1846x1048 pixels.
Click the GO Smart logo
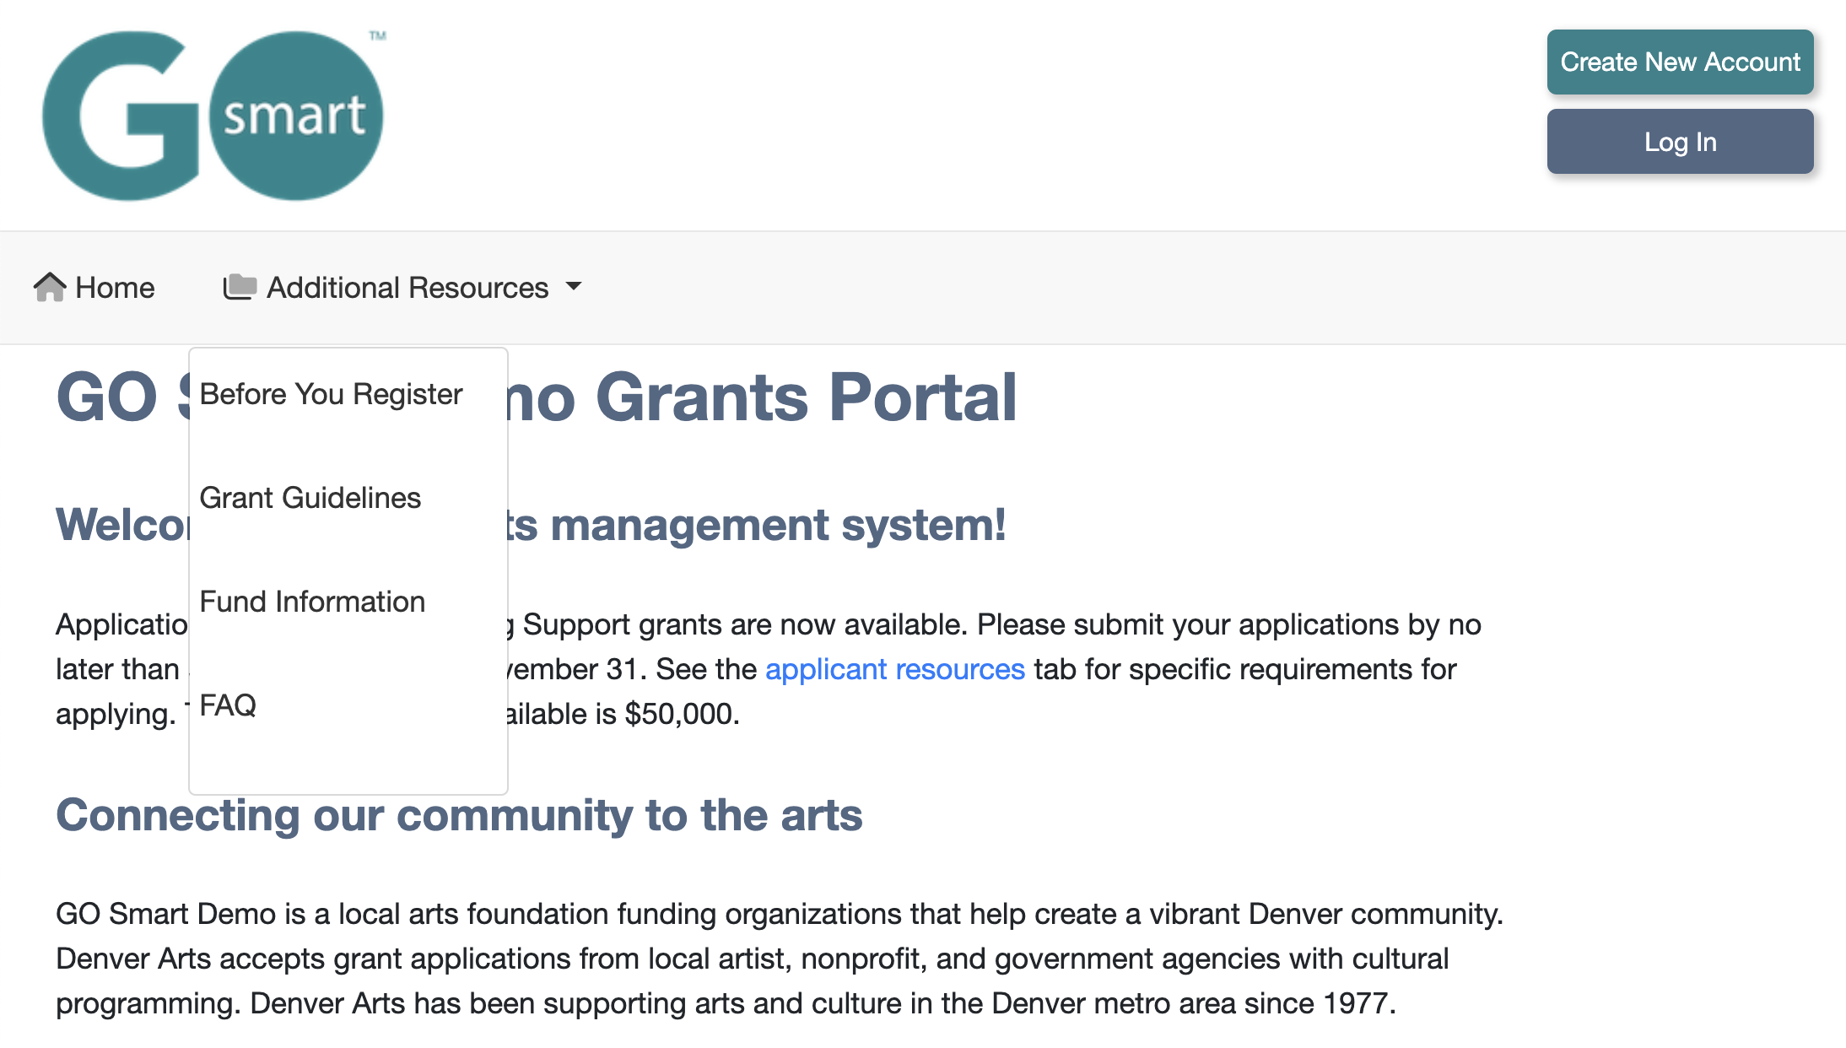click(x=213, y=116)
